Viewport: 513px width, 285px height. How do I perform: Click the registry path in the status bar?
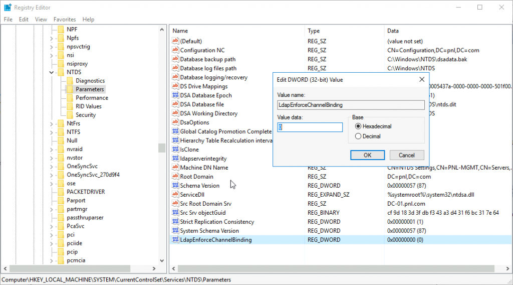pyautogui.click(x=116, y=280)
